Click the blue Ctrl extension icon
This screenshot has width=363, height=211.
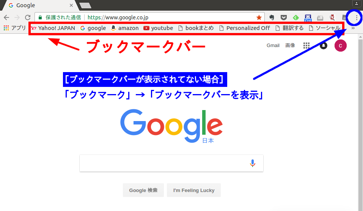pos(308,18)
